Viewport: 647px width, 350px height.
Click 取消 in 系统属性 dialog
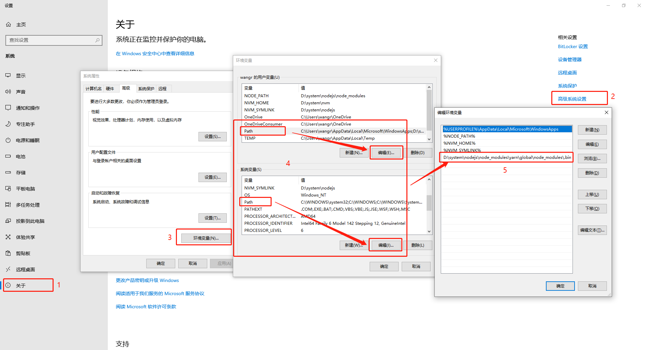193,263
